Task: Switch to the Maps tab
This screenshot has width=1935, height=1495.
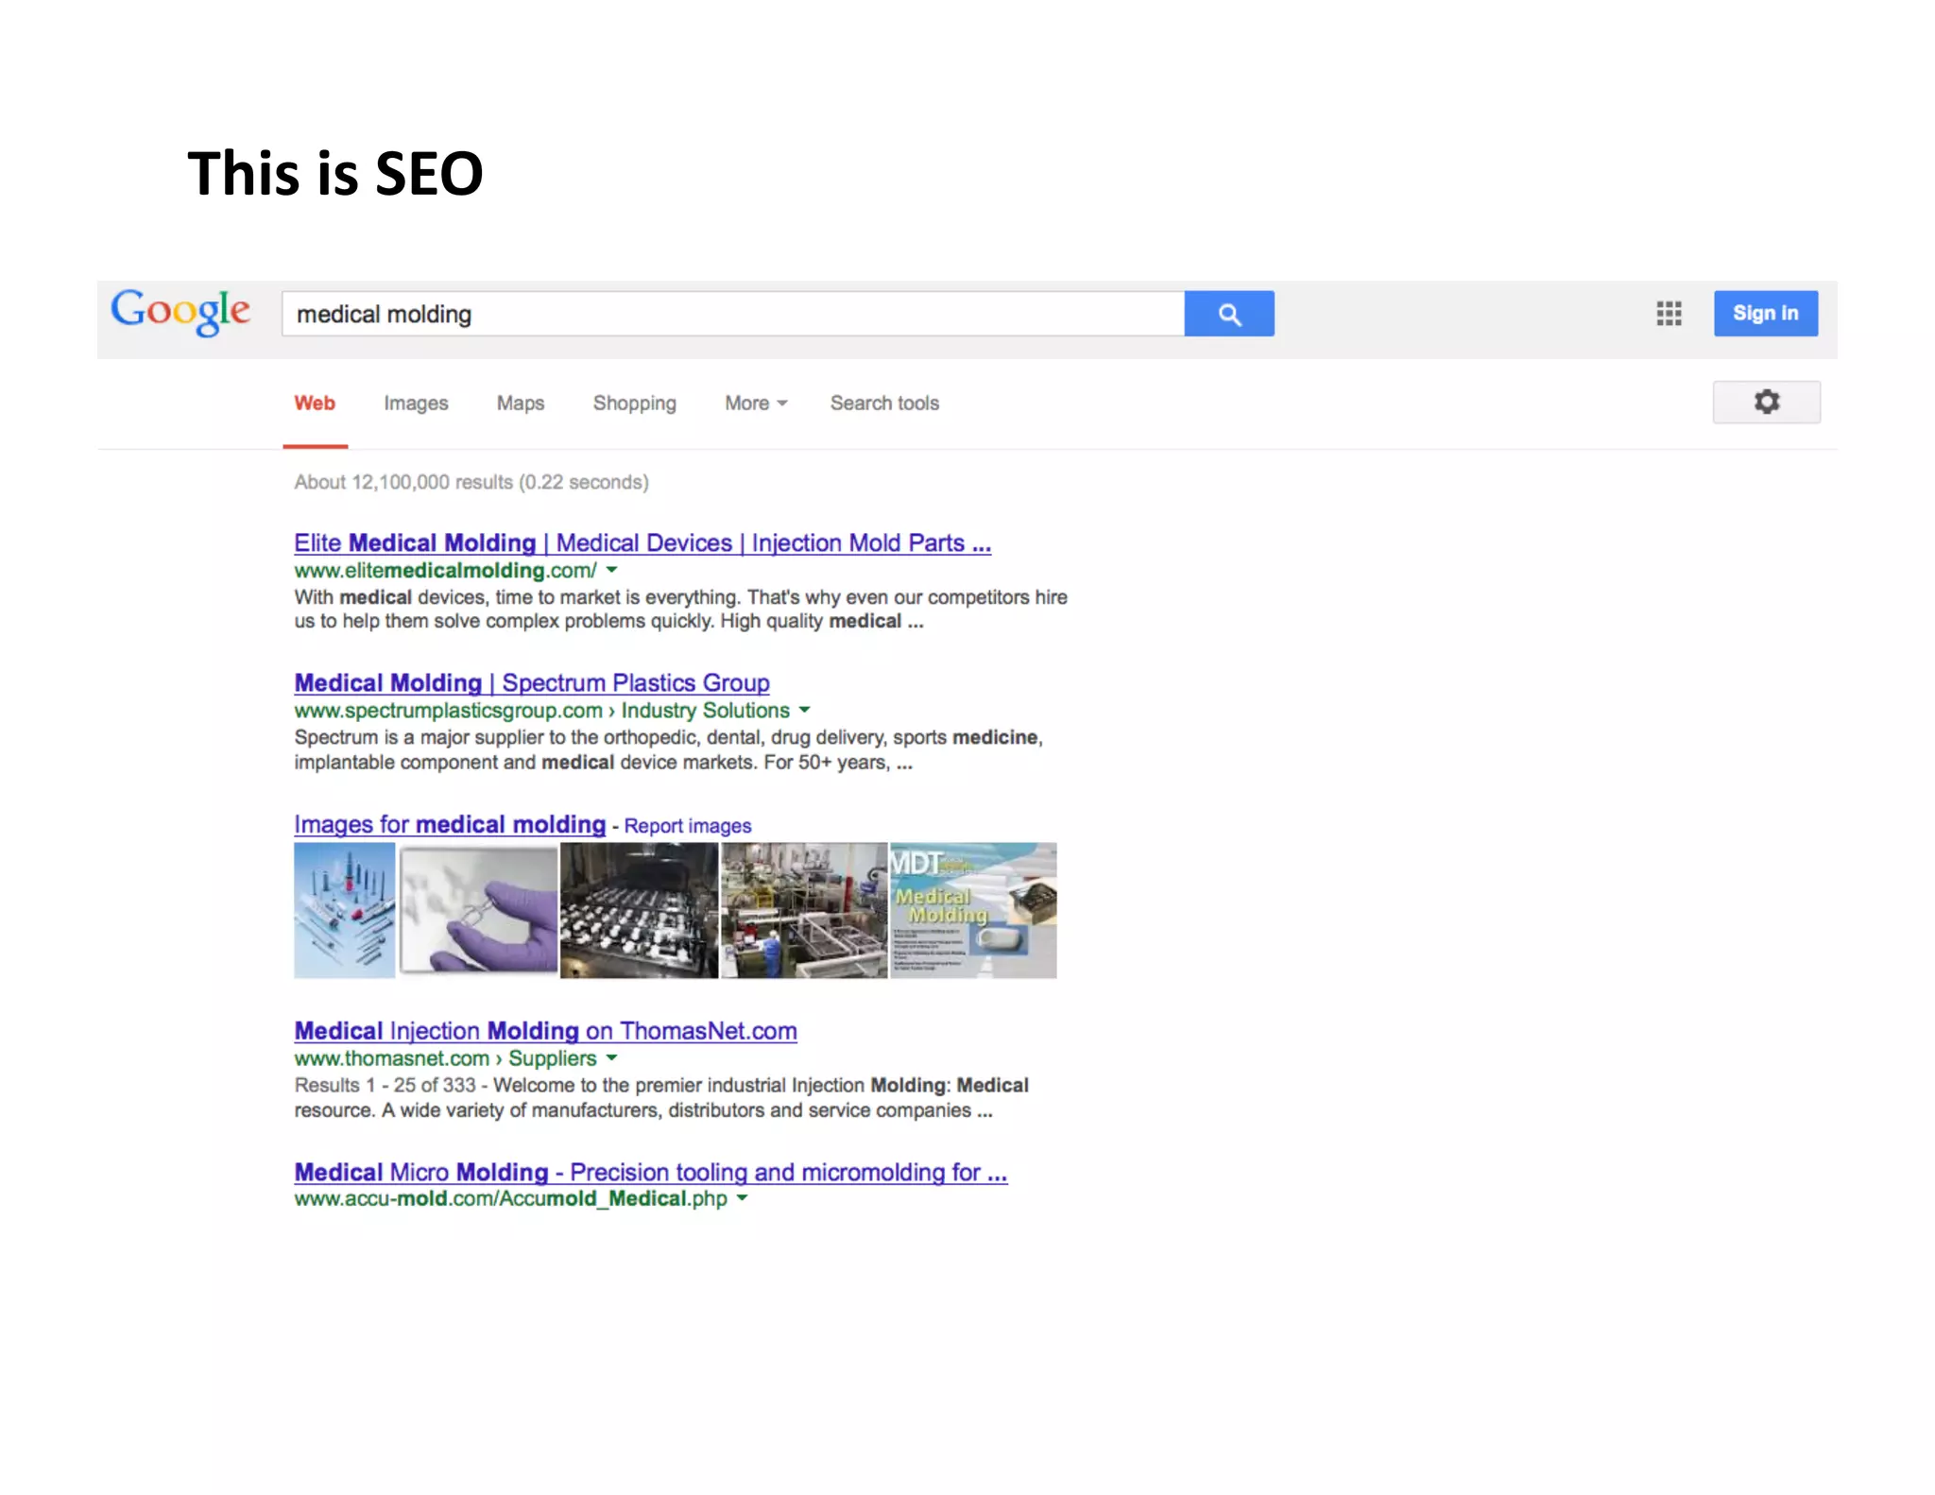Action: click(521, 404)
